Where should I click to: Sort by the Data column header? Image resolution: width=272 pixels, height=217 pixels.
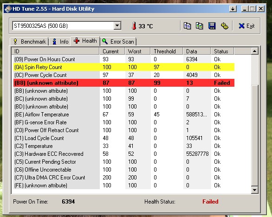197,51
